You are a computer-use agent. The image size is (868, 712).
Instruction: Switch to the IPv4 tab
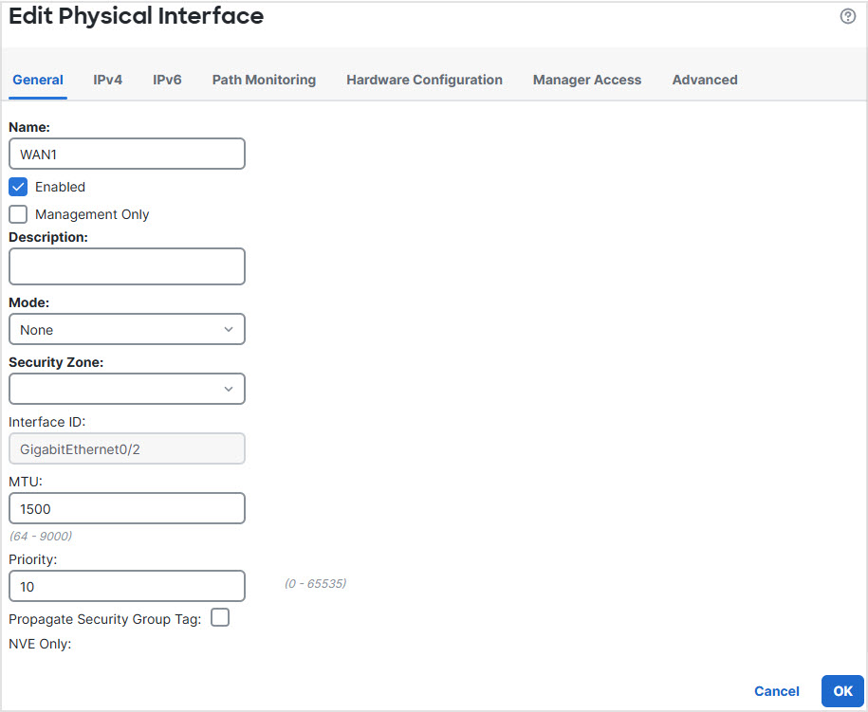107,80
